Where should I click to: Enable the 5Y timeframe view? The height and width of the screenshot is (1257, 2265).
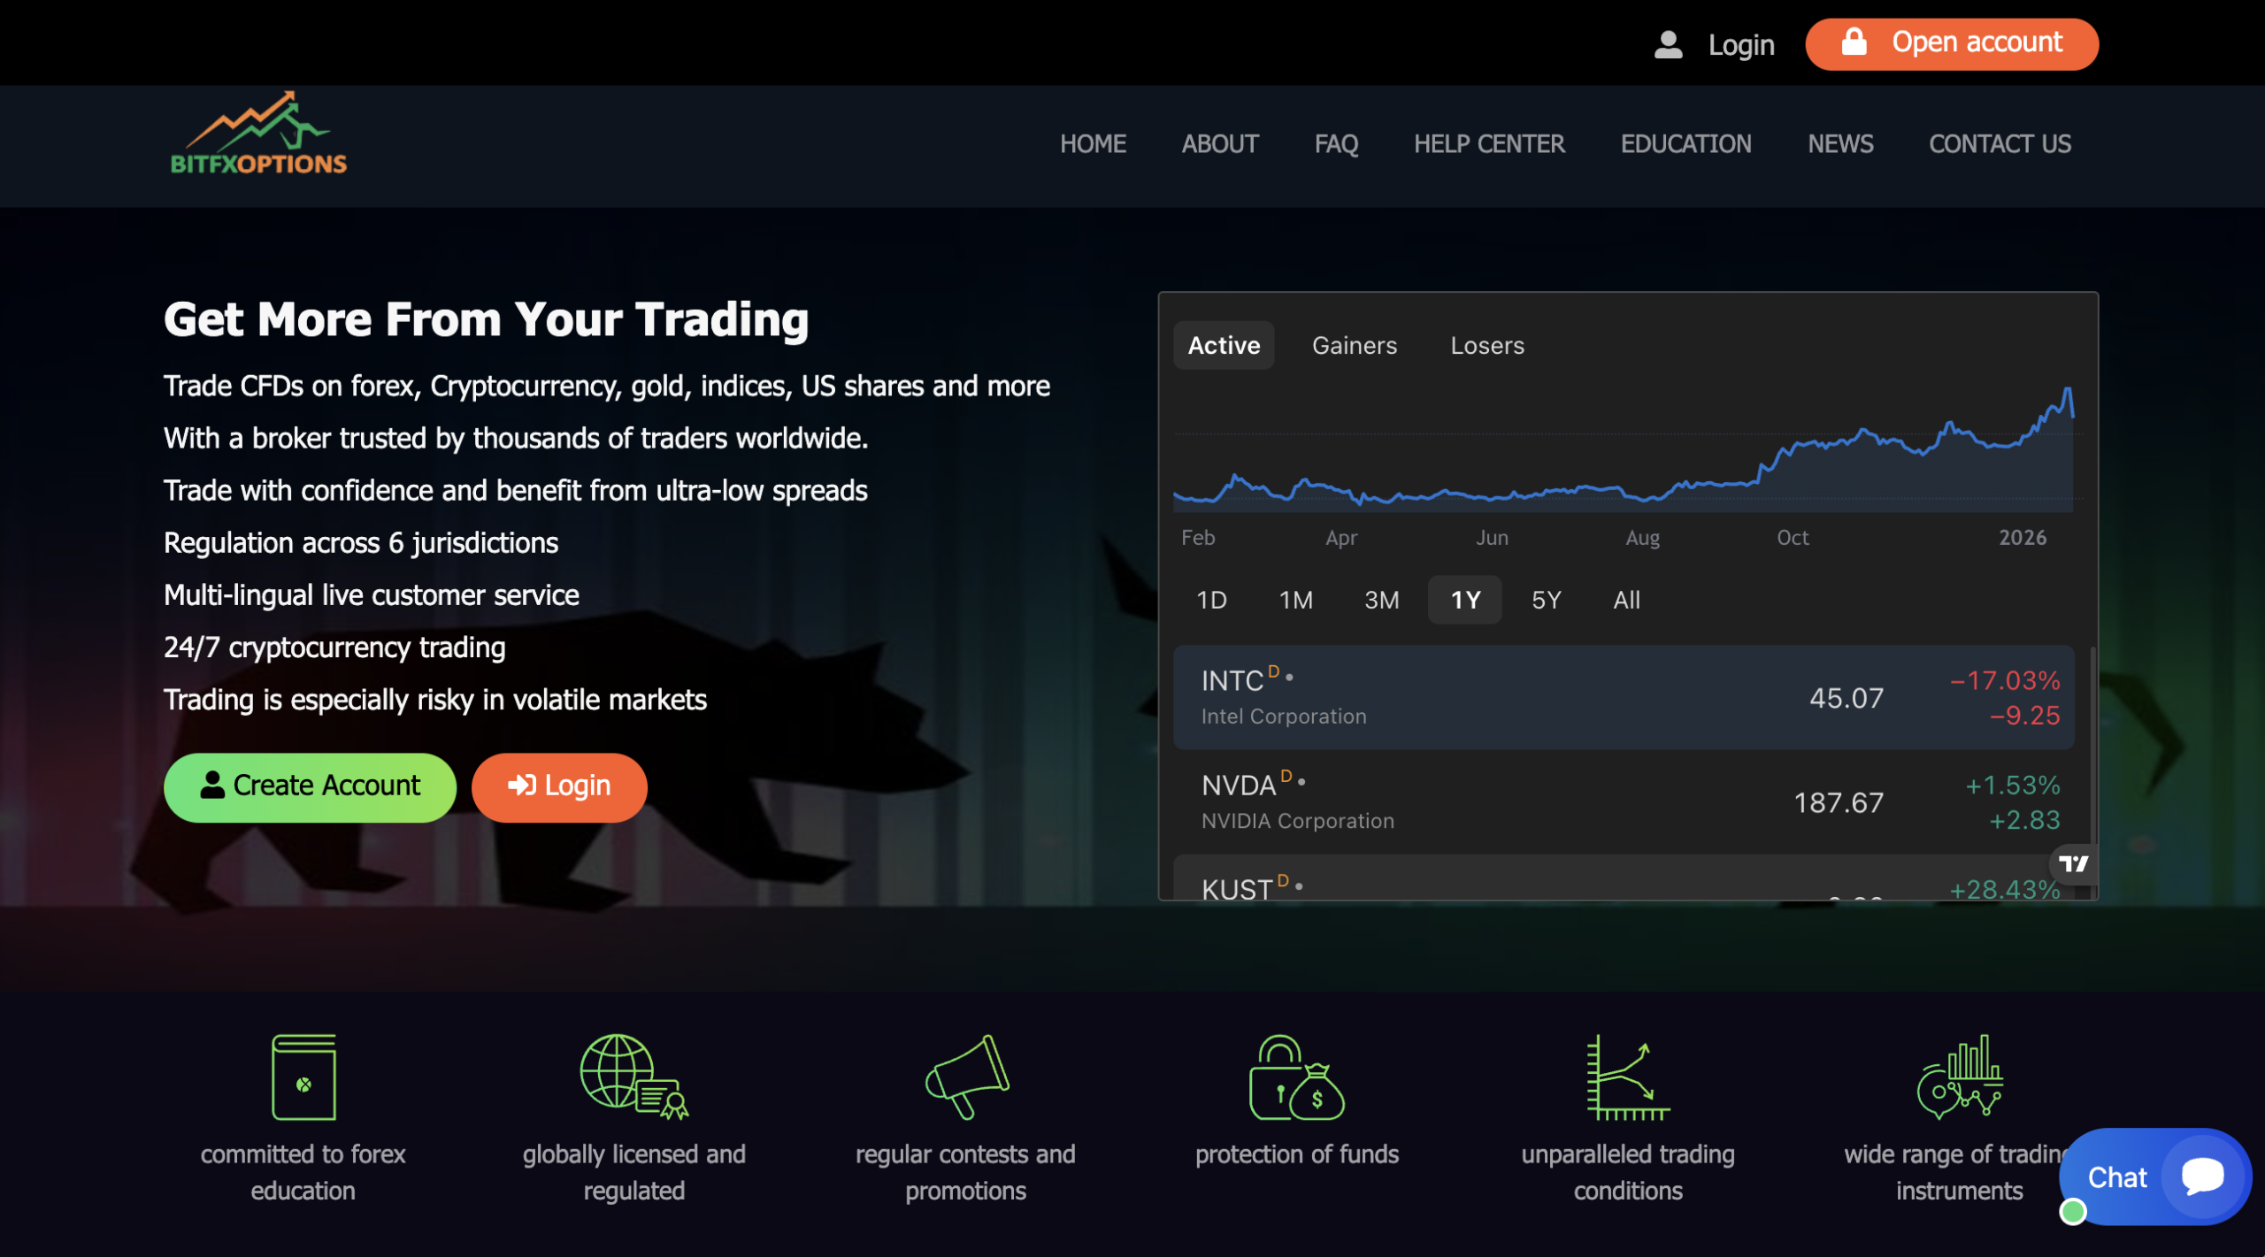tap(1545, 600)
